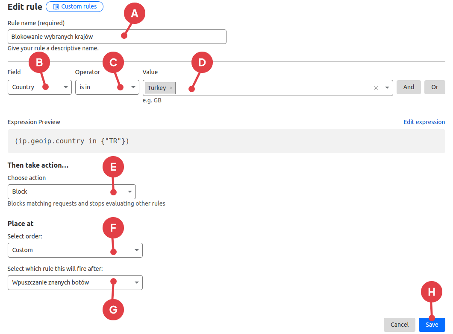Click the Expression Preview code box
The height and width of the screenshot is (334, 453).
pyautogui.click(x=226, y=141)
